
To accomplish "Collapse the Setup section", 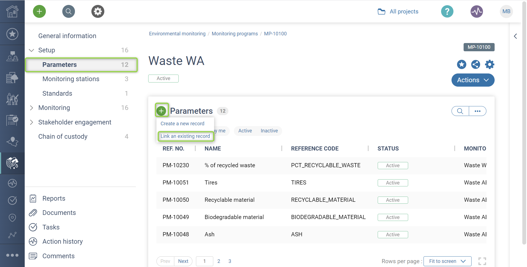I will [32, 50].
